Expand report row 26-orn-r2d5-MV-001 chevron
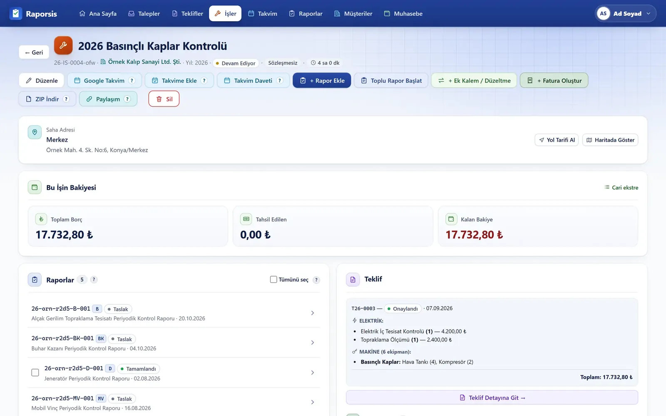The height and width of the screenshot is (416, 666). coord(313,402)
